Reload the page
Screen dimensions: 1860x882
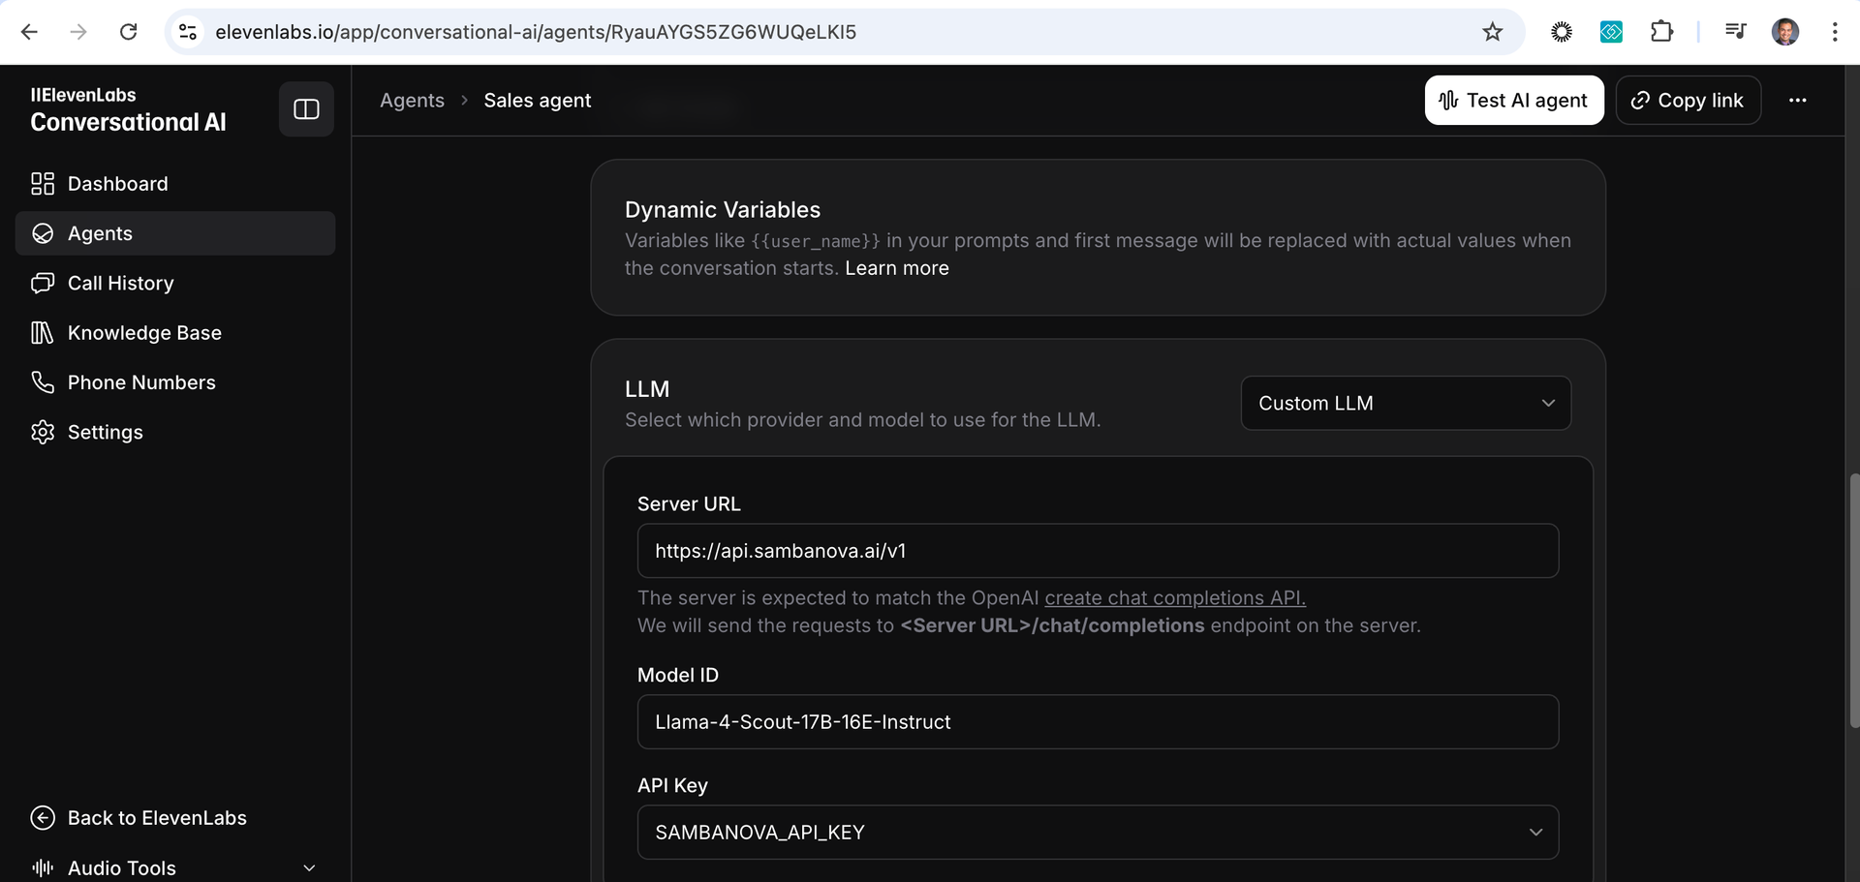click(x=128, y=32)
